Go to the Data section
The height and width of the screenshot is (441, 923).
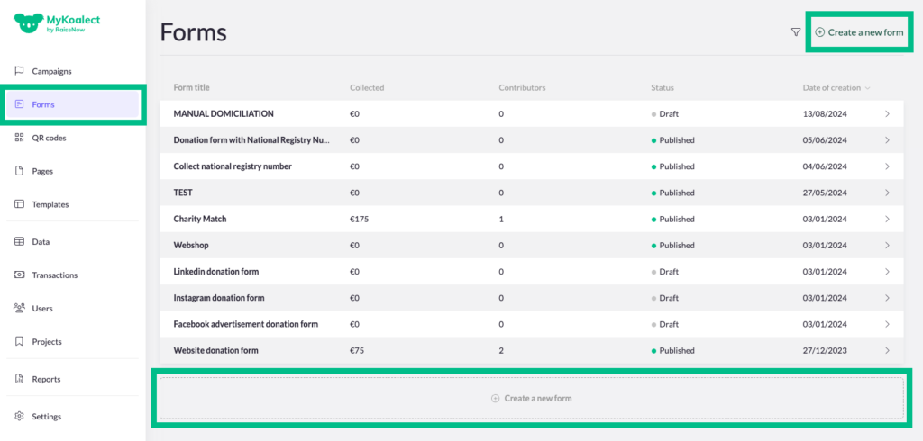click(41, 242)
